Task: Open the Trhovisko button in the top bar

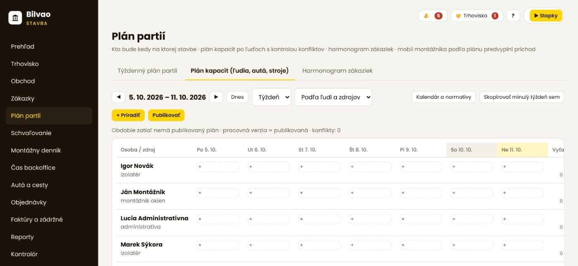Action: [x=477, y=16]
